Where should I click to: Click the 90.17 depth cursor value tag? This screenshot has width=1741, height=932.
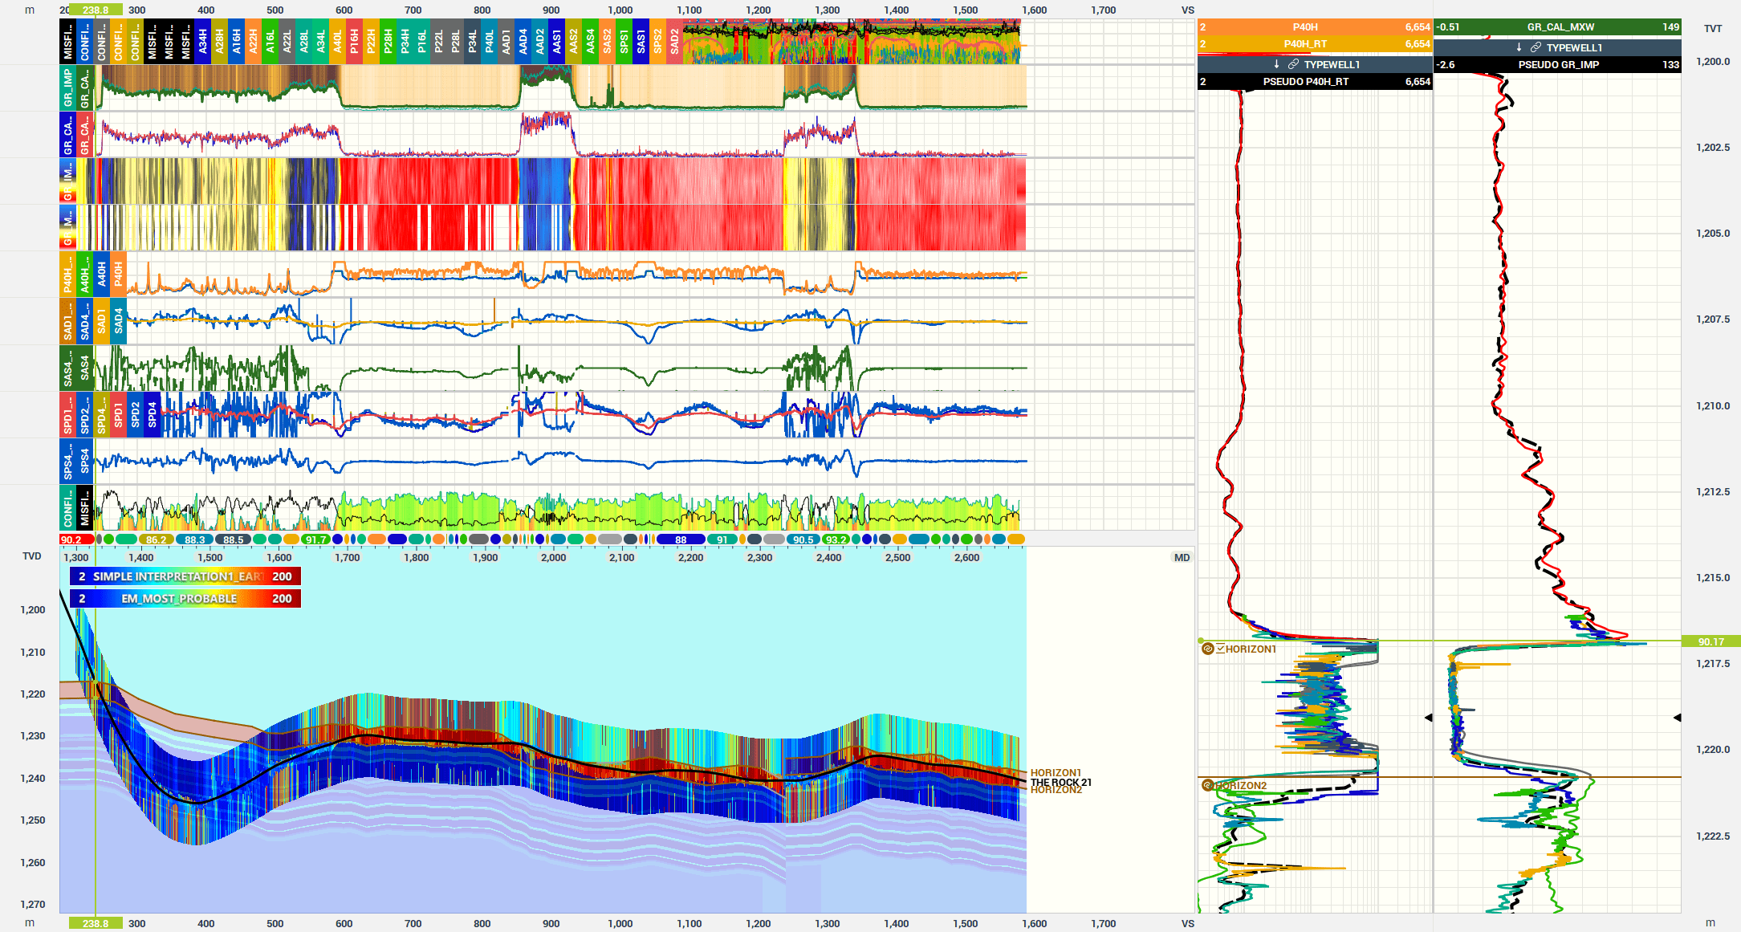coord(1710,641)
